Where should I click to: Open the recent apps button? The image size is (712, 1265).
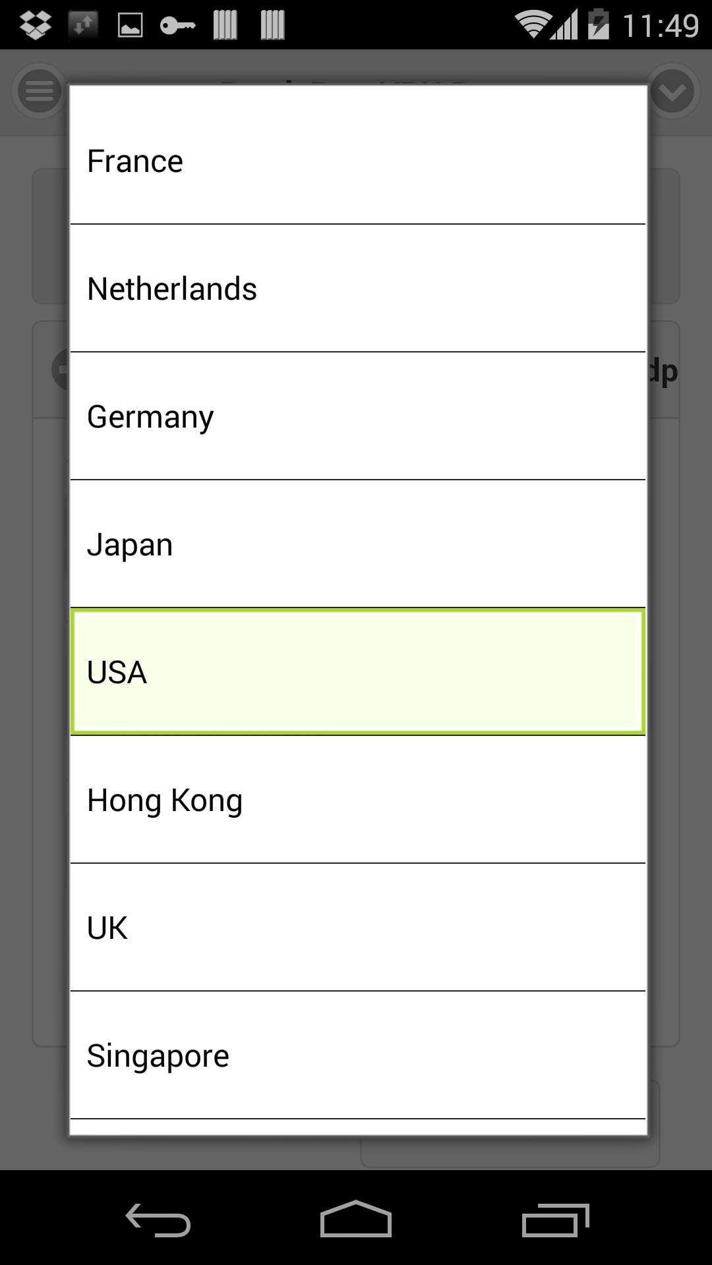click(555, 1221)
